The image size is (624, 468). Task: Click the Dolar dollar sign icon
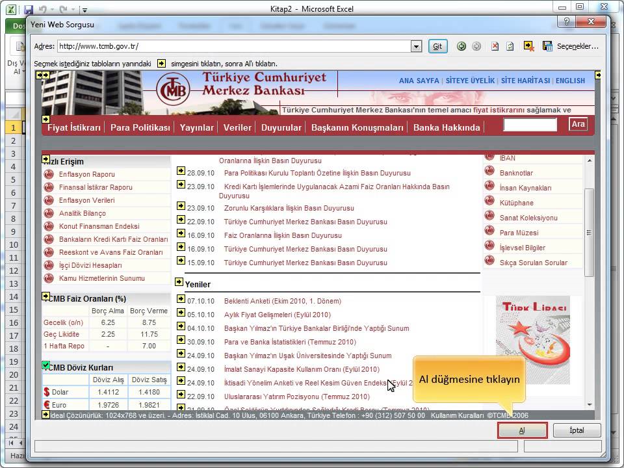(x=47, y=391)
